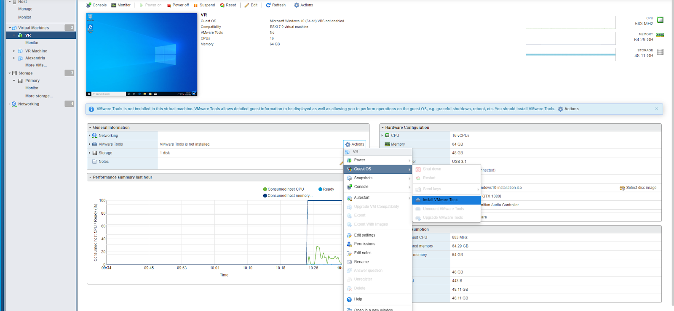Open the Autostart submenu
This screenshot has width=674, height=311.
[x=378, y=198]
